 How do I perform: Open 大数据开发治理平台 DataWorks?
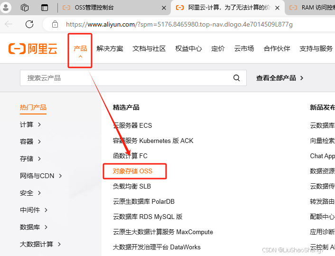(157, 247)
